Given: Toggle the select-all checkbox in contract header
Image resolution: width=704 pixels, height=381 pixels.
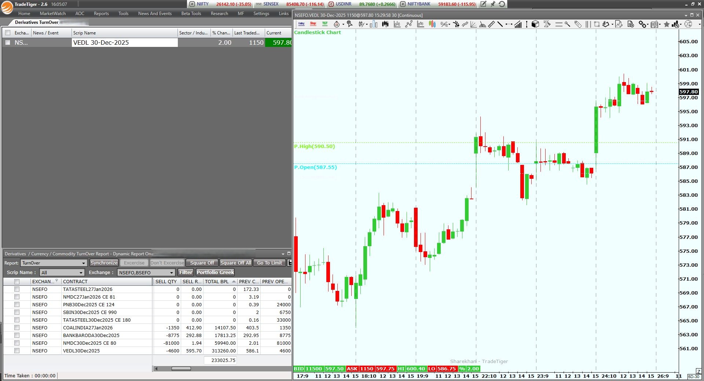Looking at the screenshot, I should tap(17, 281).
